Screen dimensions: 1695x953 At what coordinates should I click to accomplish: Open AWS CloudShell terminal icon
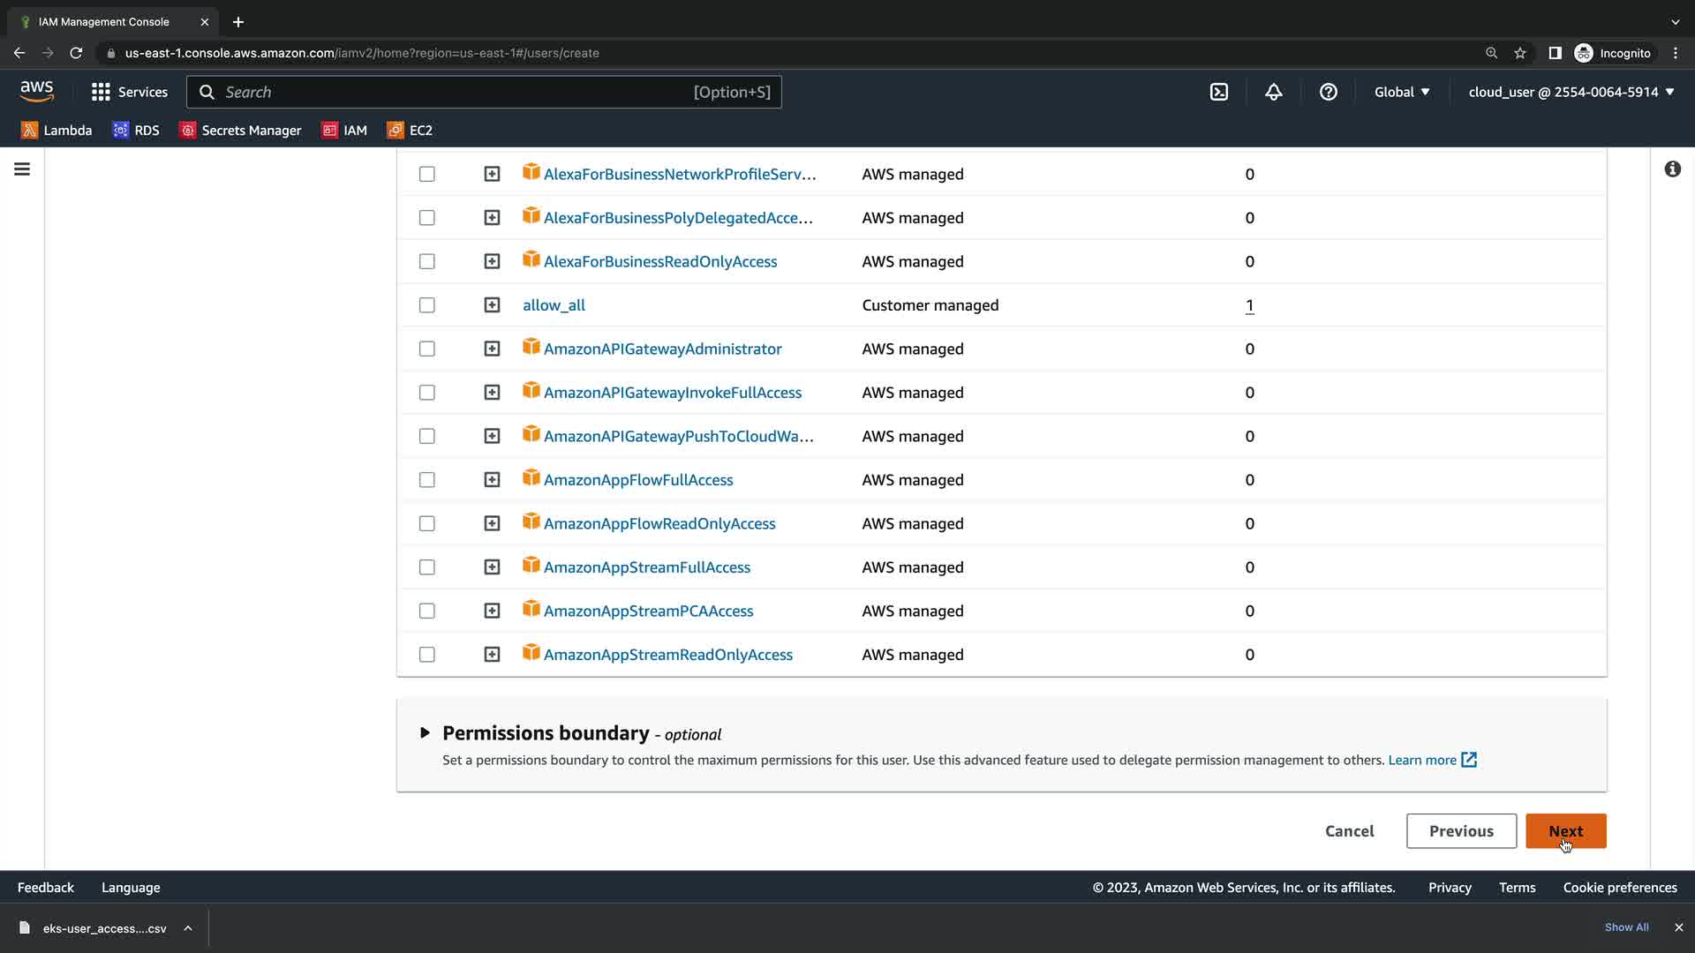[1218, 92]
